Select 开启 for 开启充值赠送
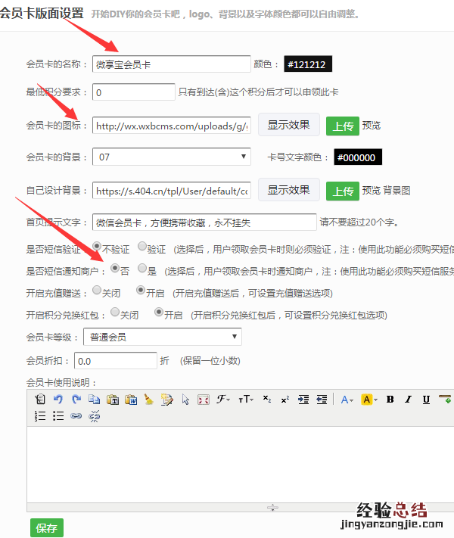Image resolution: width=454 pixels, height=538 pixels. [x=140, y=290]
